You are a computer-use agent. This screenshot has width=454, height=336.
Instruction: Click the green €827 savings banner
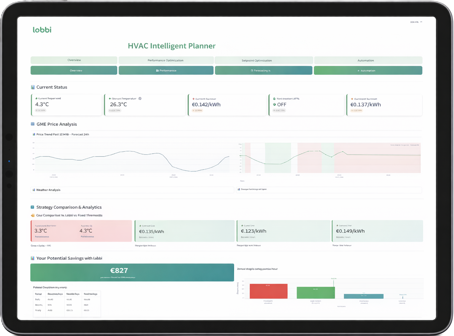pos(132,272)
